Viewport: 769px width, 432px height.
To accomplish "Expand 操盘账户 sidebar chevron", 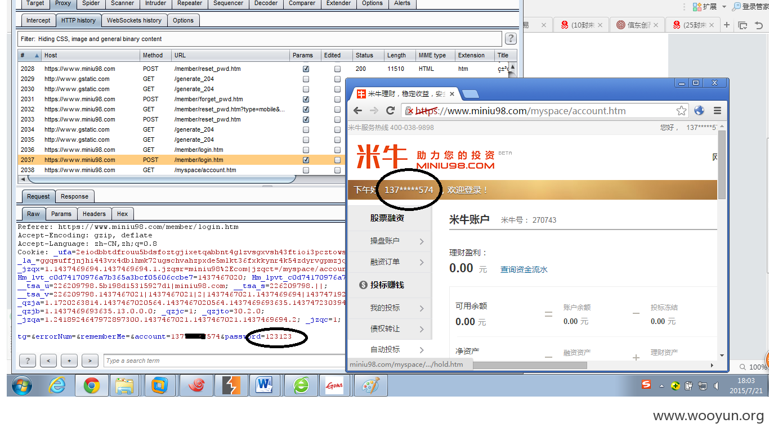I will click(422, 241).
